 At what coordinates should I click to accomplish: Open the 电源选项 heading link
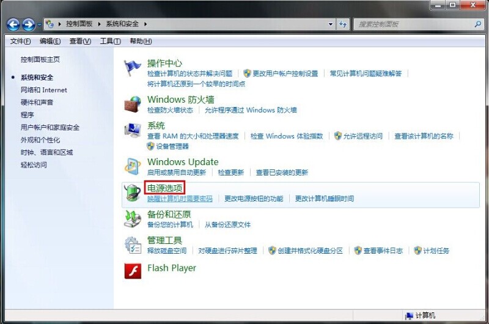click(164, 188)
